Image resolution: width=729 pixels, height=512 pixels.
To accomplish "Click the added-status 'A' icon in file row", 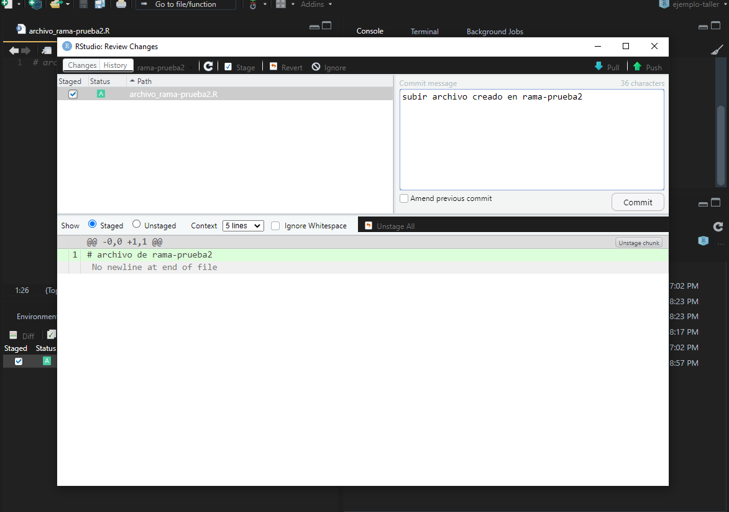I will click(x=101, y=93).
